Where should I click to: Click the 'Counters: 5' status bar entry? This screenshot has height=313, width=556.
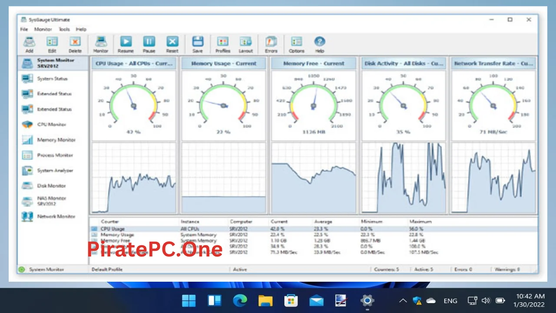[387, 270]
